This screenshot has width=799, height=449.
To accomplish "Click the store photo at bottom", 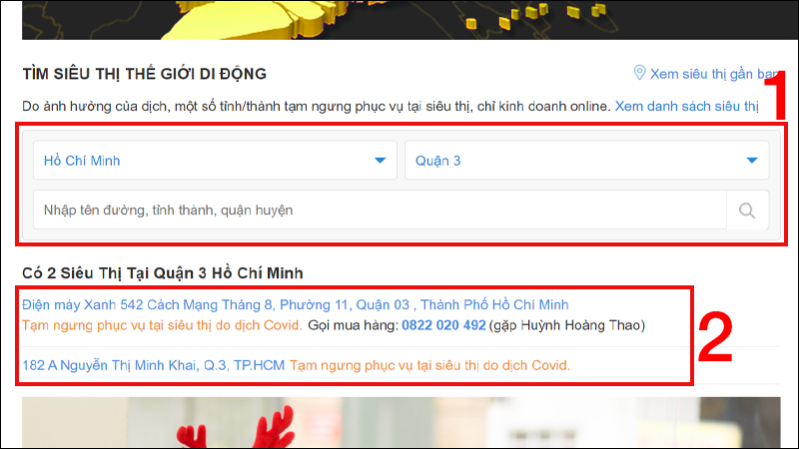I will 401,422.
